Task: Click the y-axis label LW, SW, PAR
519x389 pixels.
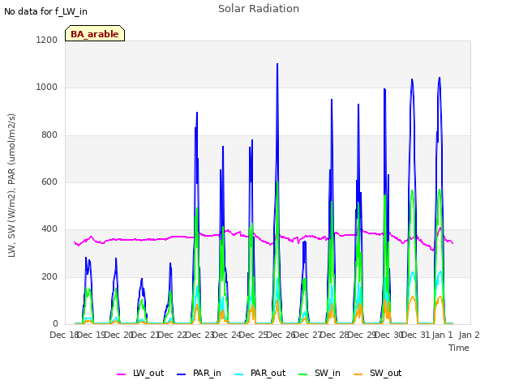Action: pyautogui.click(x=11, y=186)
